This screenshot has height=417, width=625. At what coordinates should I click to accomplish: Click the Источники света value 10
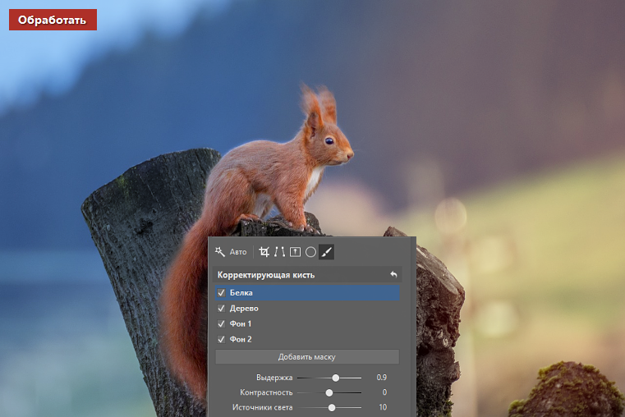click(x=383, y=407)
